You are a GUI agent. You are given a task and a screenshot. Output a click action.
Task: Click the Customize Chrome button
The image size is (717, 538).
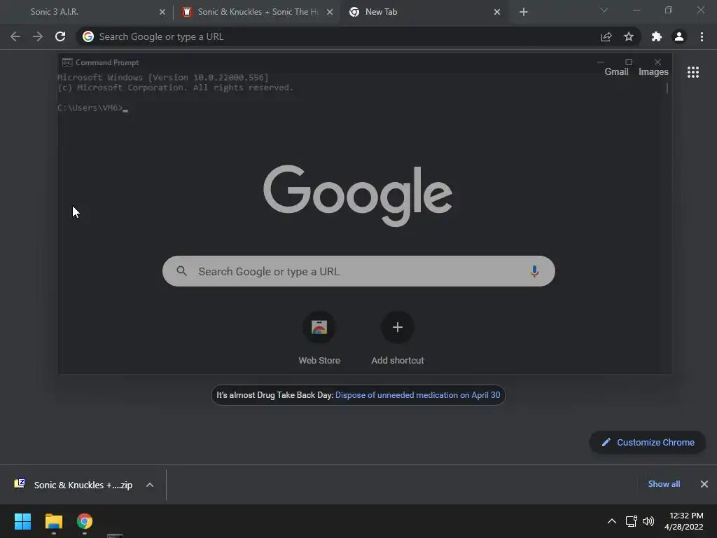pyautogui.click(x=648, y=443)
